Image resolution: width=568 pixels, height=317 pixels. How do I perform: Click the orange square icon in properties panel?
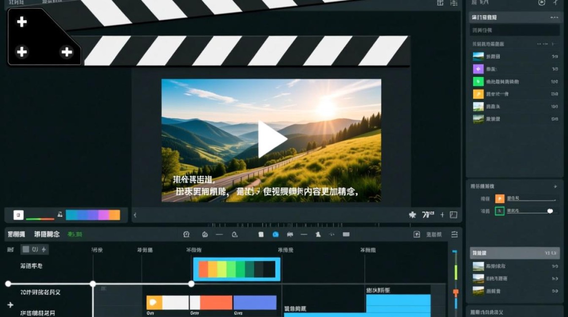500,198
